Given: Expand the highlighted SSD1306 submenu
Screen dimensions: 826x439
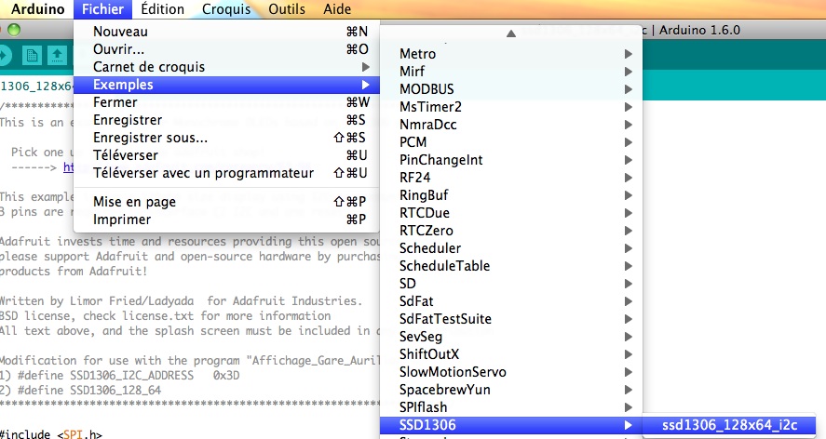Looking at the screenshot, I should (511, 425).
